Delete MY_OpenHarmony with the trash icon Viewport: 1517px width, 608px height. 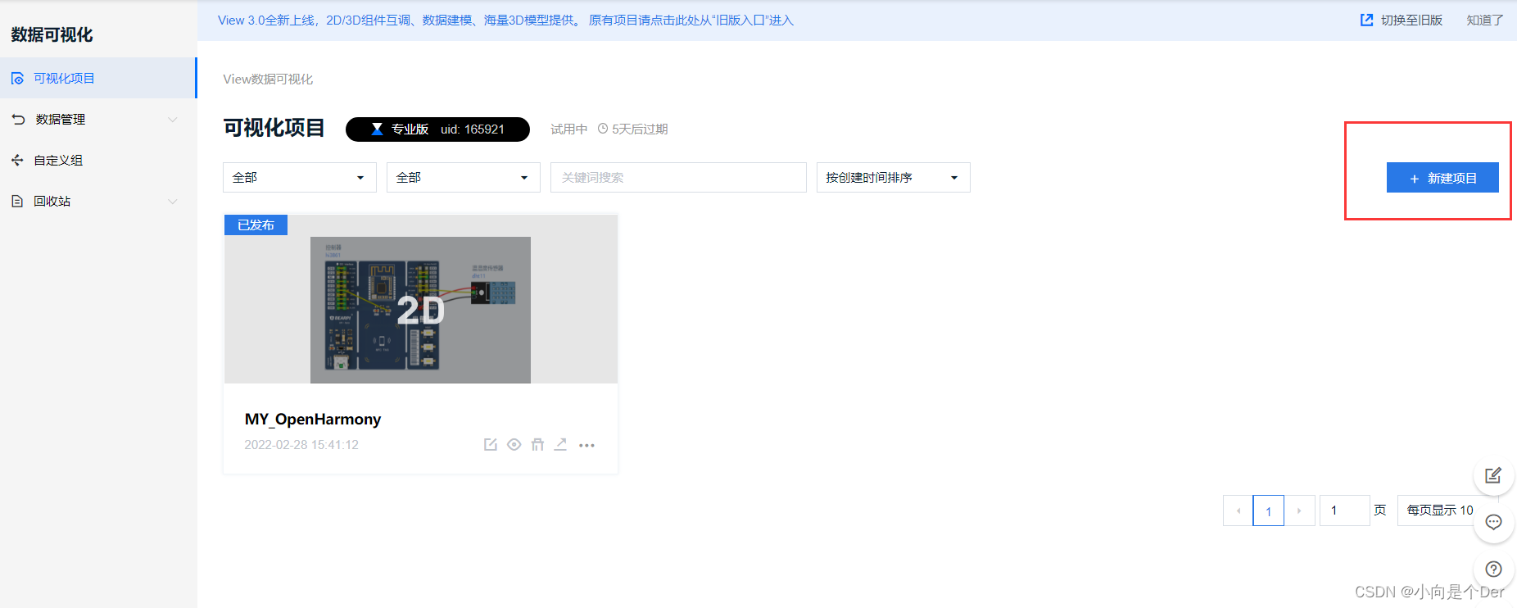coord(537,444)
